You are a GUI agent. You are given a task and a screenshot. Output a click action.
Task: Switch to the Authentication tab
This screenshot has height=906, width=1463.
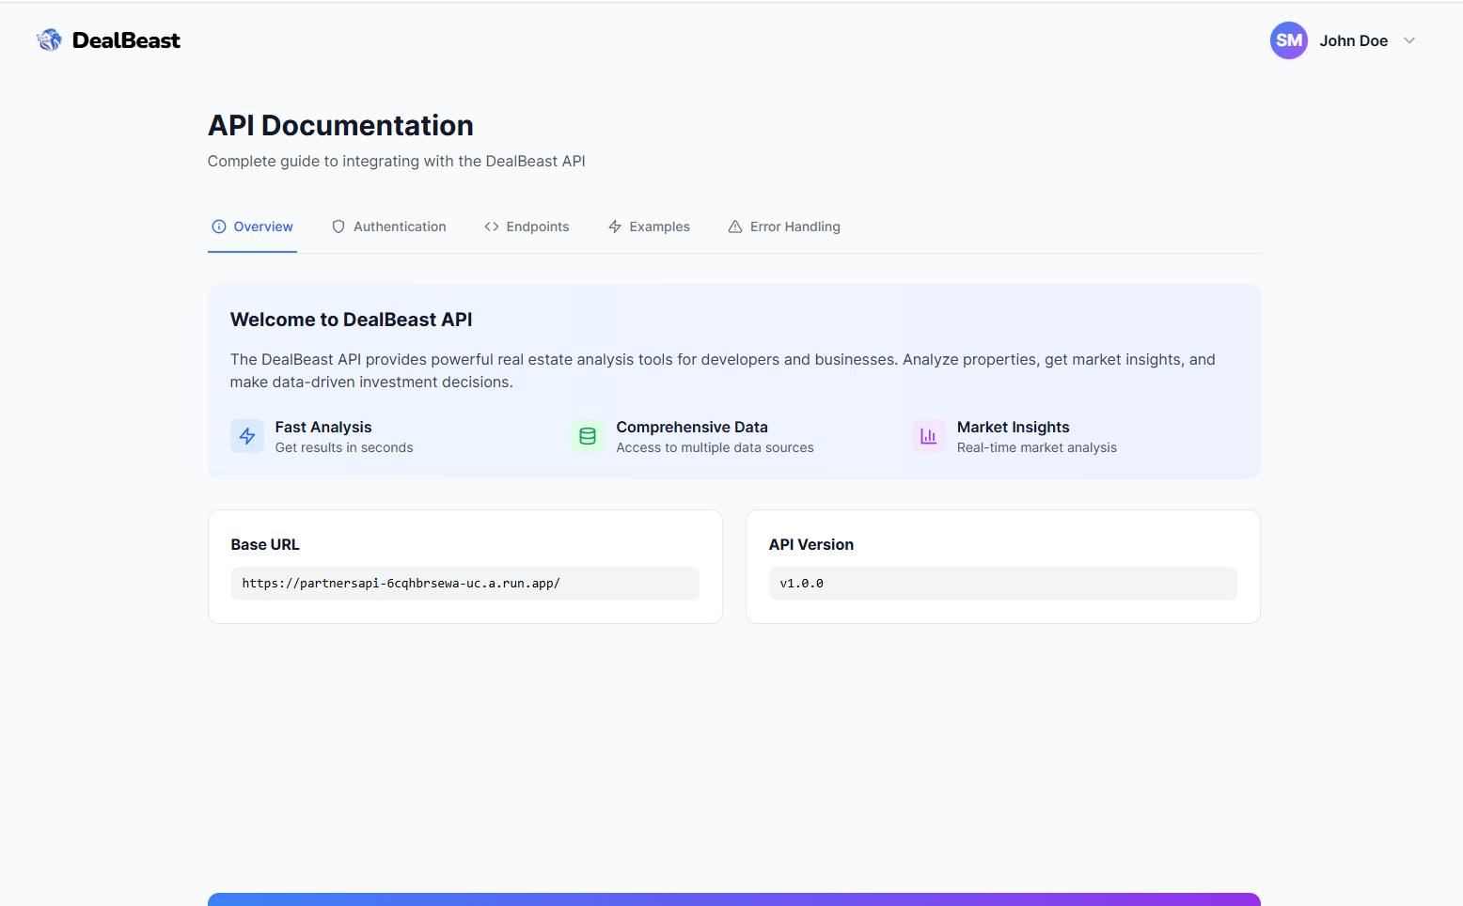point(400,226)
